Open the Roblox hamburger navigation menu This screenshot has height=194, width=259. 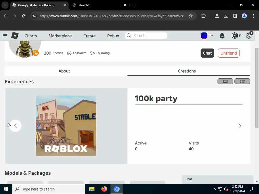click(5, 36)
